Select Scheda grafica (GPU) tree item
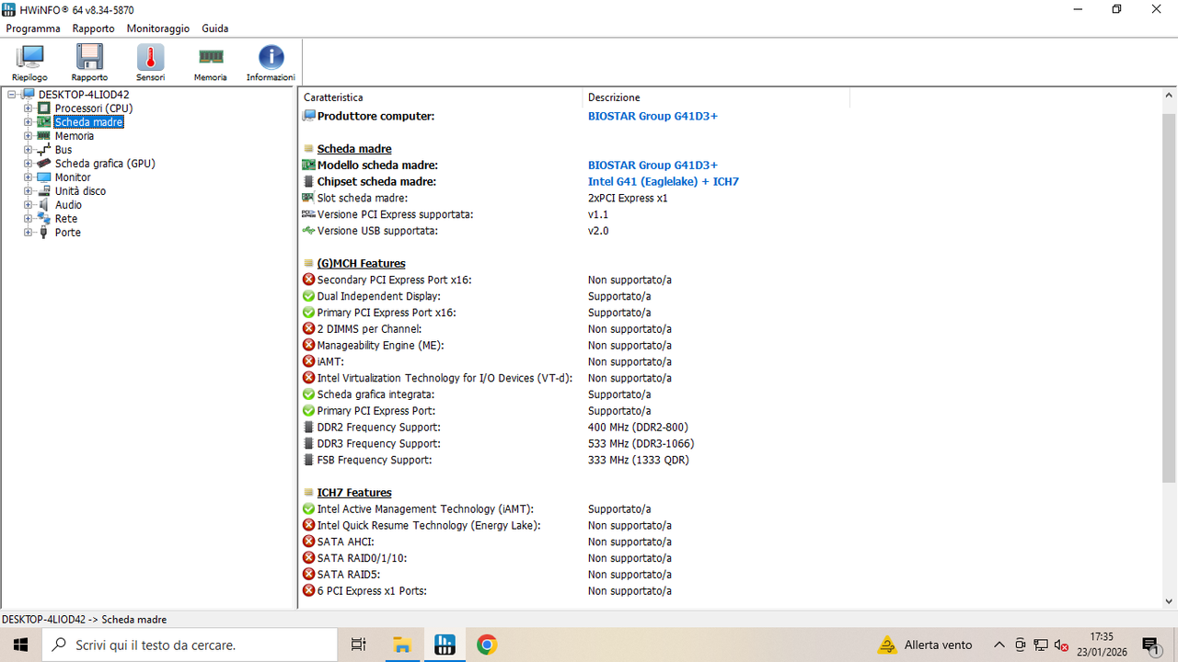Screen dimensions: 1178x662 105,164
